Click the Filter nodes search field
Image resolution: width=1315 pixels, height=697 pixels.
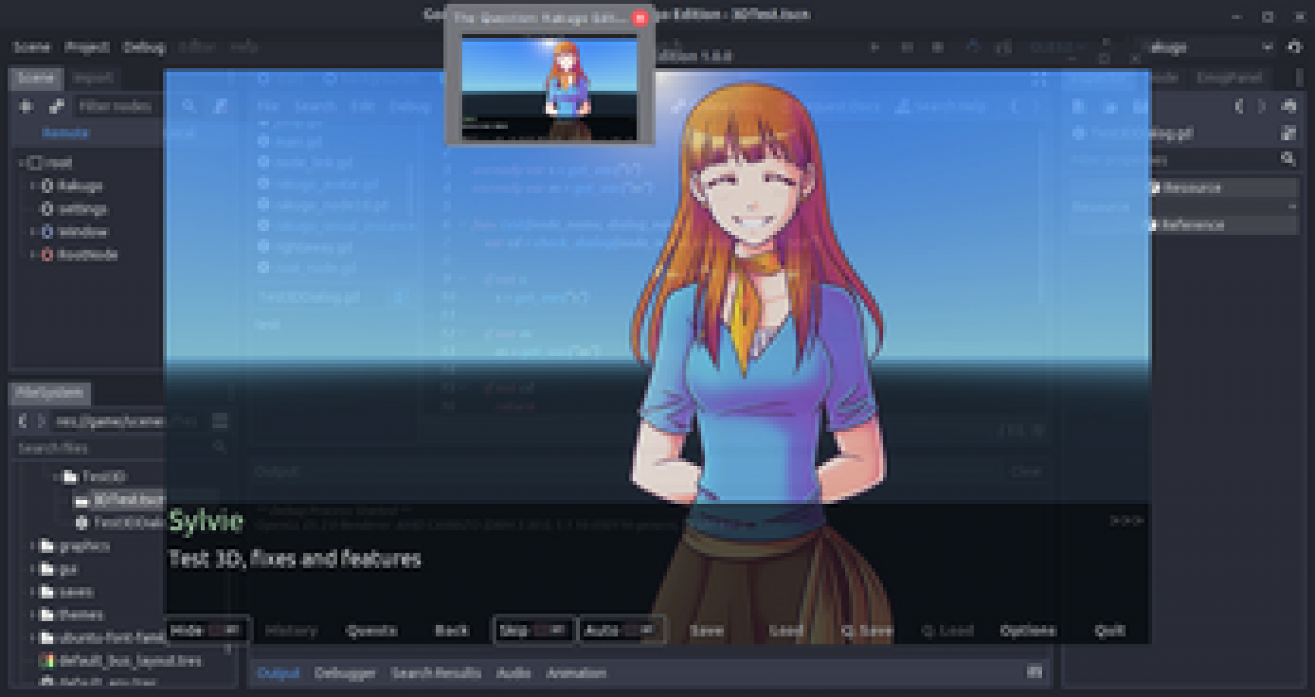click(x=116, y=106)
